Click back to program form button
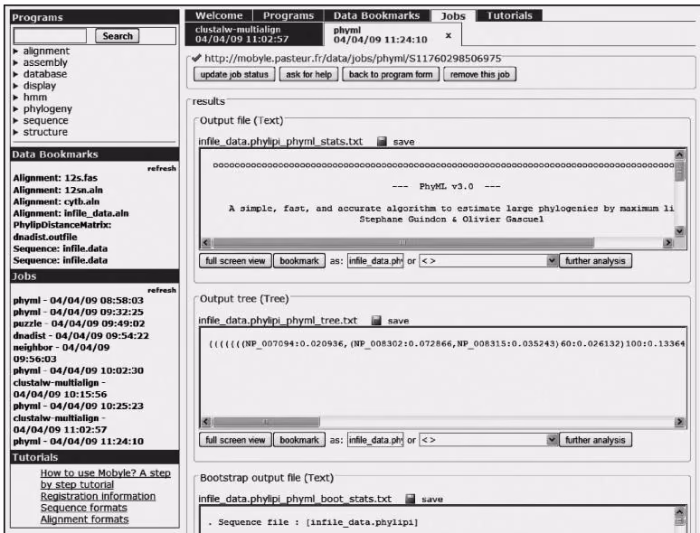The width and height of the screenshot is (700, 533). click(x=391, y=74)
